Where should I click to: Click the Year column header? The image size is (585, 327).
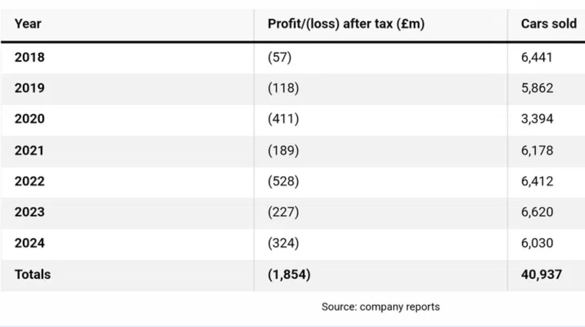(28, 24)
